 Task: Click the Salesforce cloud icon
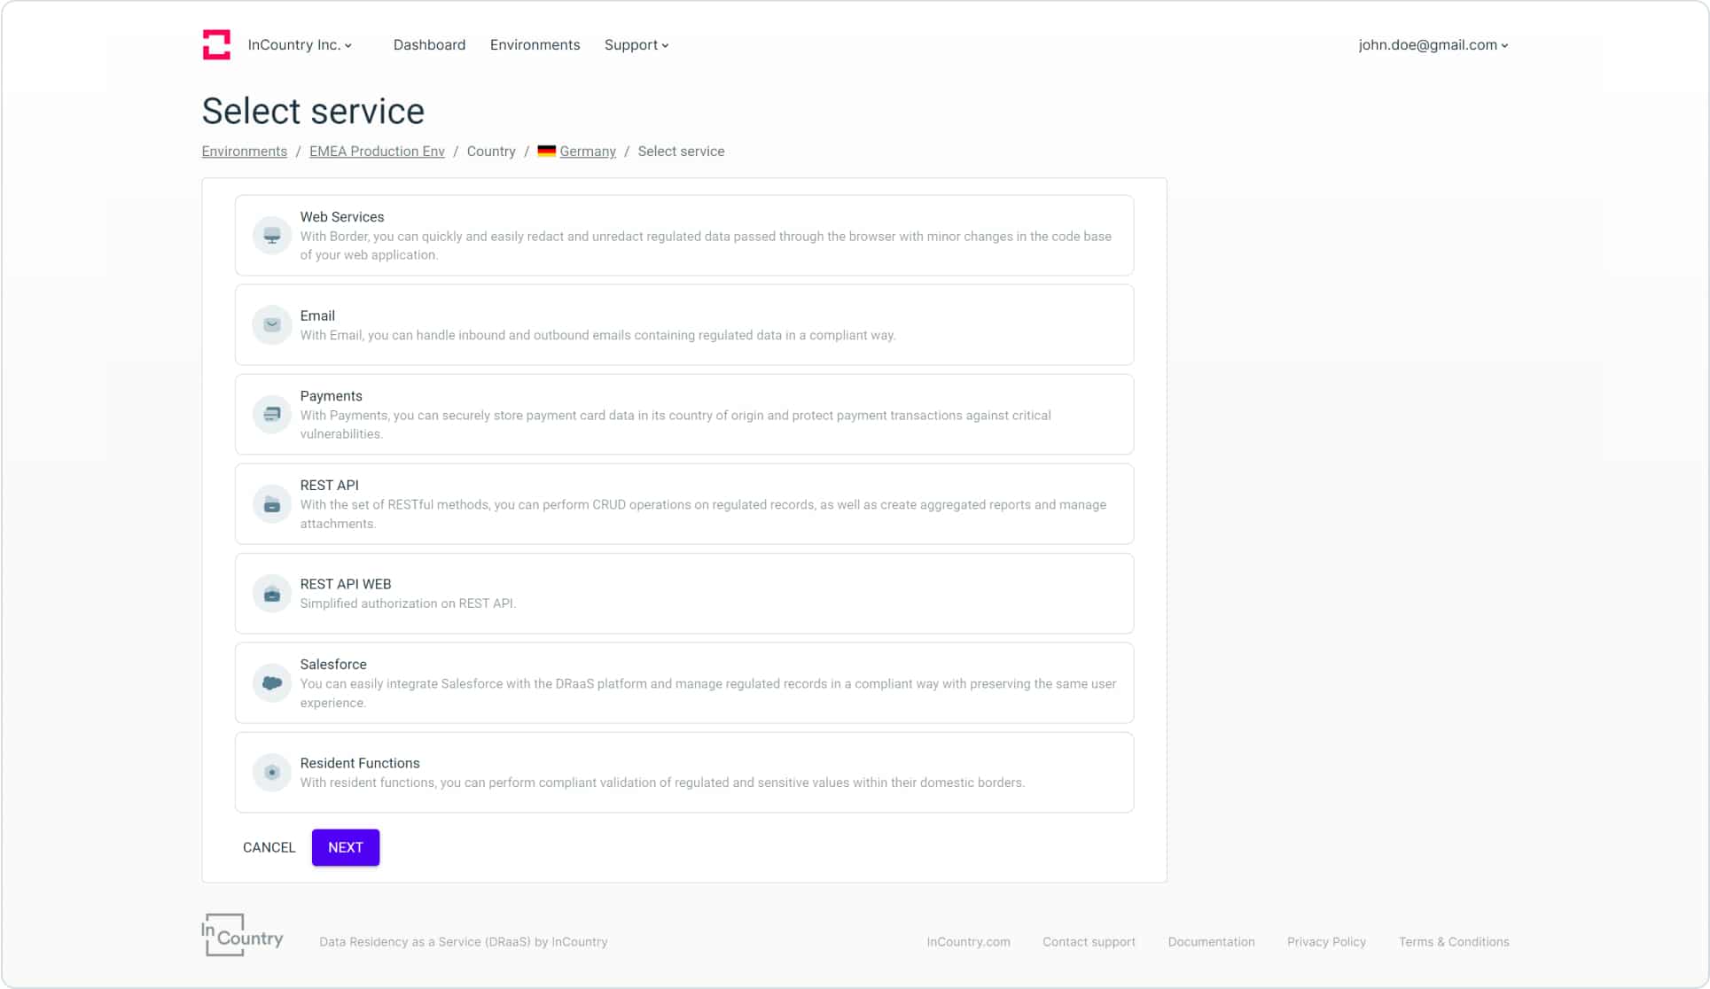(271, 682)
